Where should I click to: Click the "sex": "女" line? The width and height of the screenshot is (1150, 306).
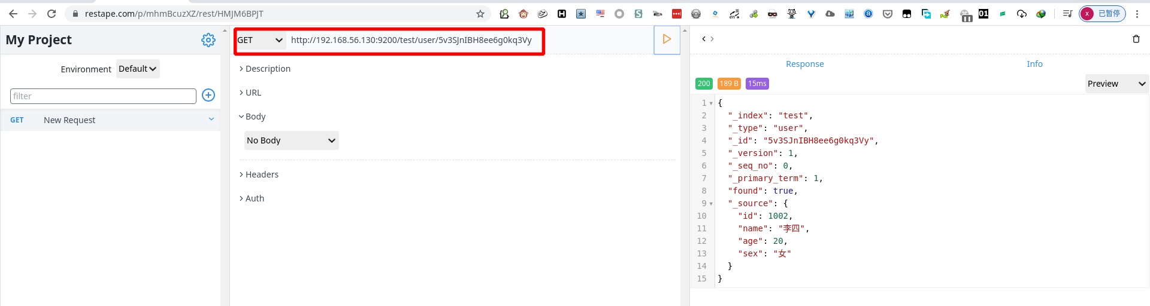764,254
